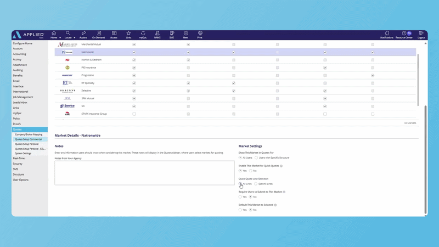Open the Links star icon
This screenshot has height=247, width=439.
[128, 33]
